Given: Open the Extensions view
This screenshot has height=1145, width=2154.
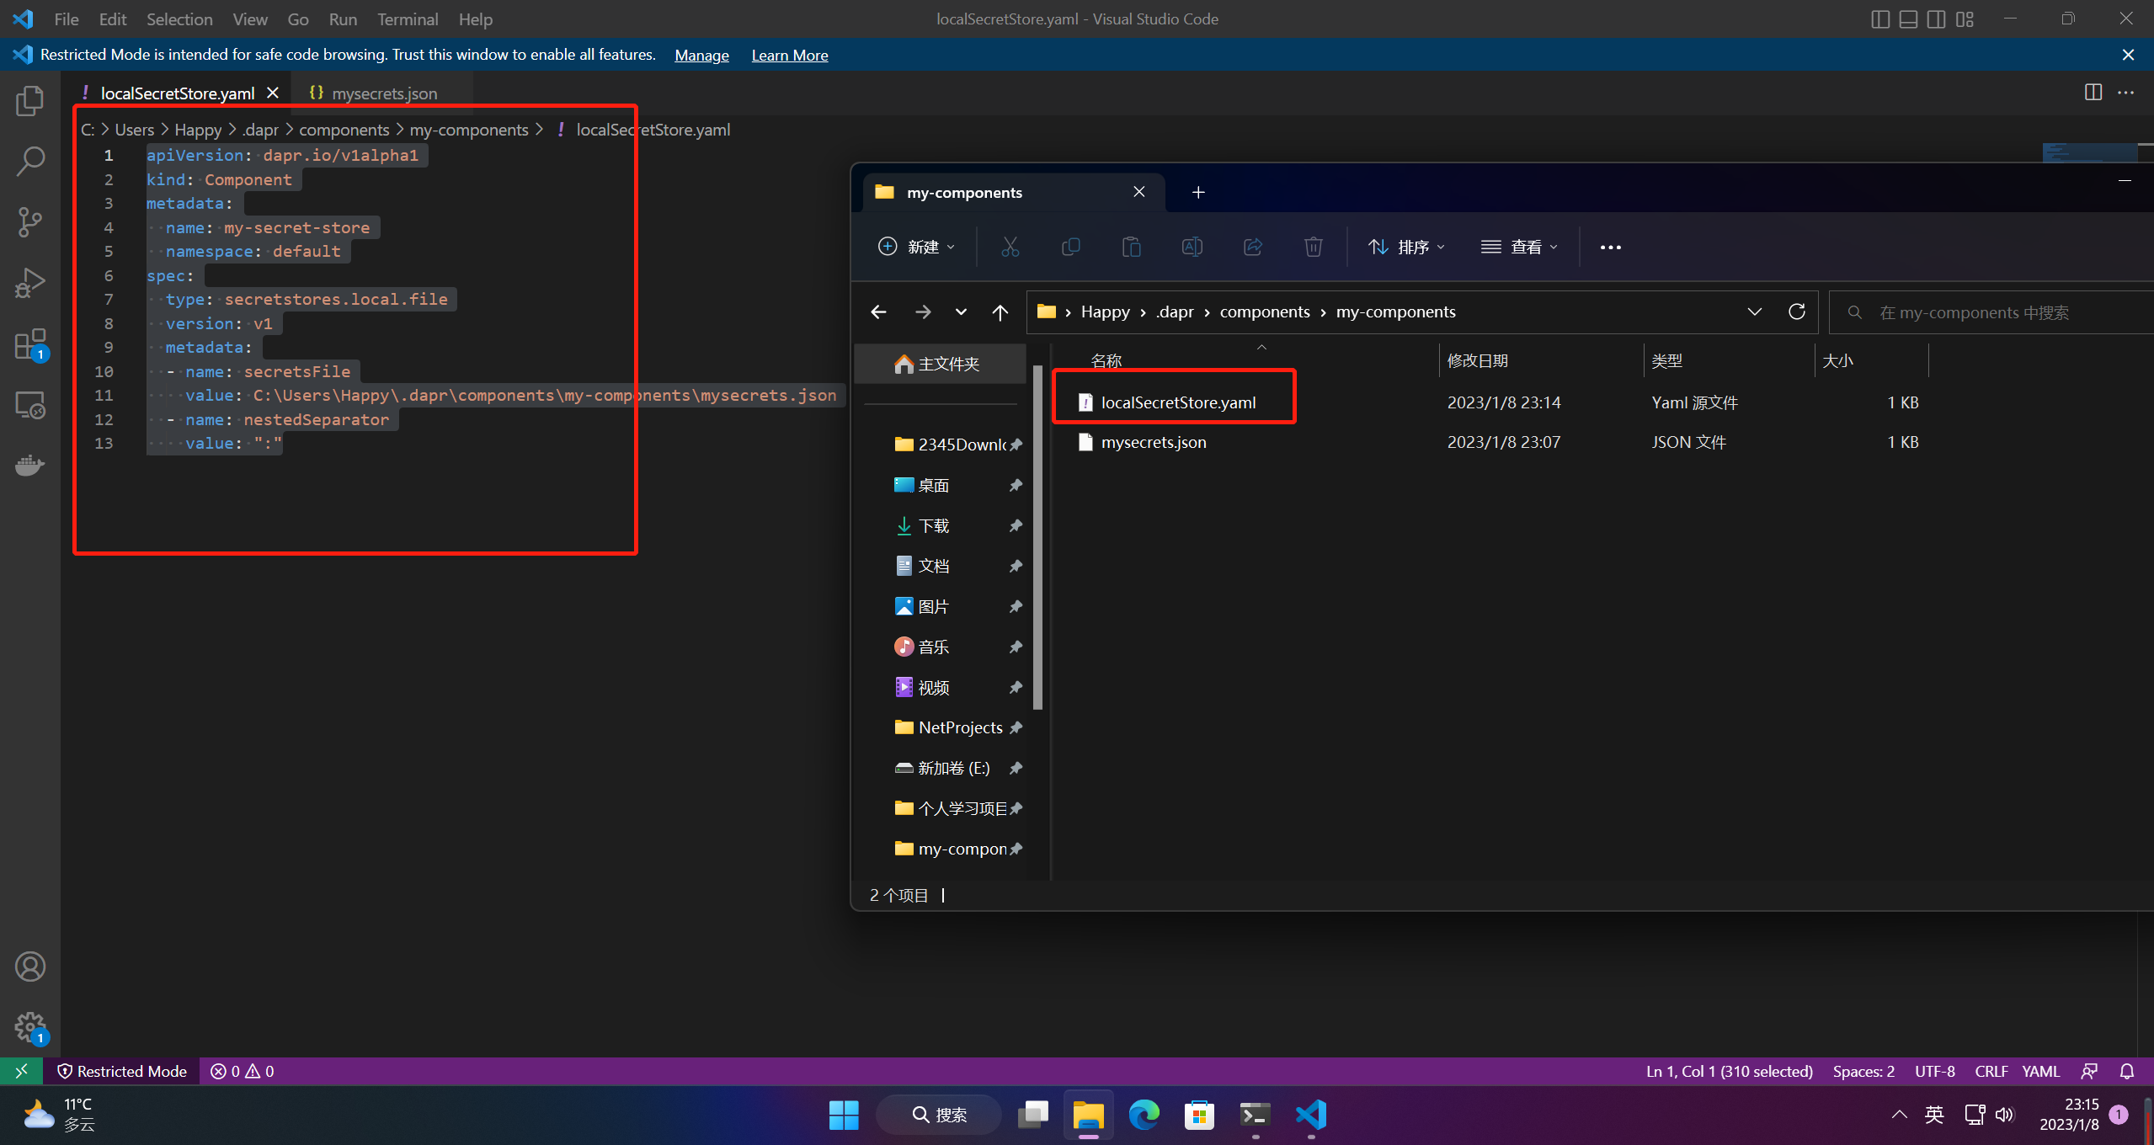Looking at the screenshot, I should pos(30,344).
